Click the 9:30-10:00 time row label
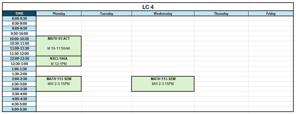The height and width of the screenshot is (114, 296). (19, 33)
